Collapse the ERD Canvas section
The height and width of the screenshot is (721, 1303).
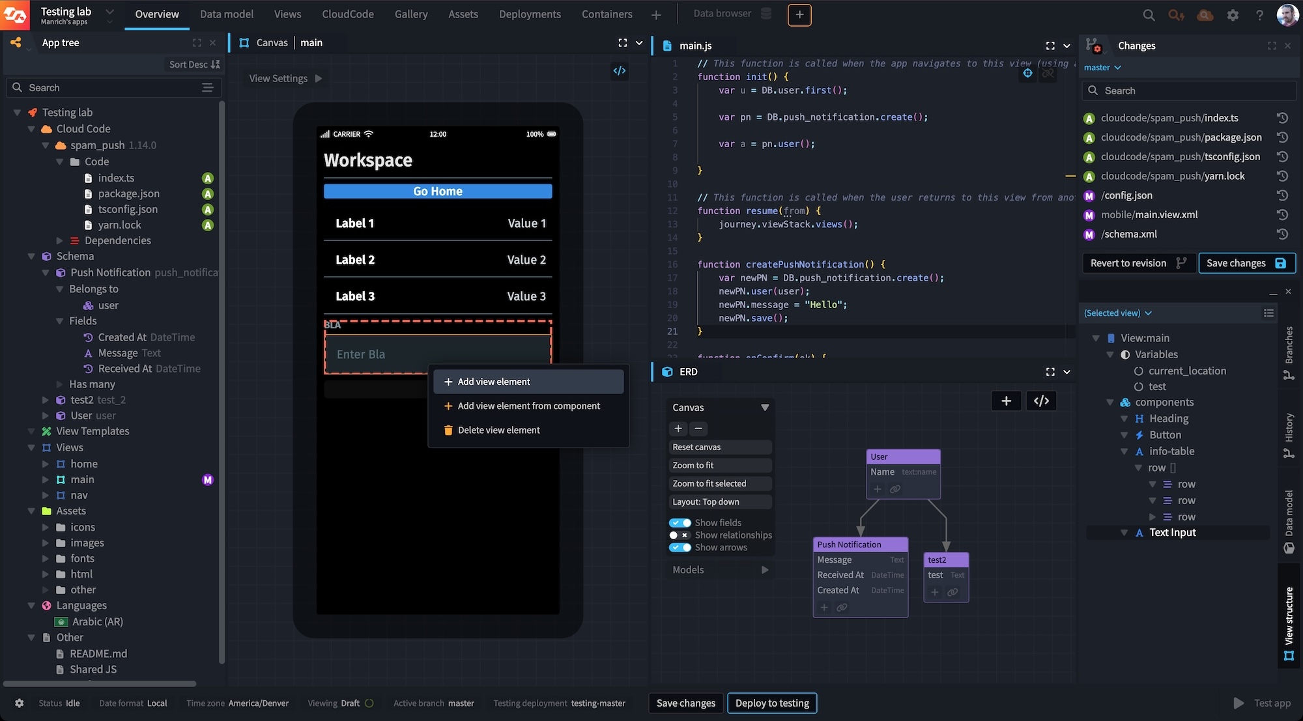[765, 407]
